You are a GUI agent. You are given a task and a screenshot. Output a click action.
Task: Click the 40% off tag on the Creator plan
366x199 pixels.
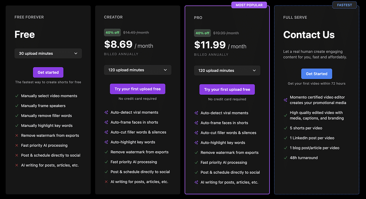(x=112, y=32)
